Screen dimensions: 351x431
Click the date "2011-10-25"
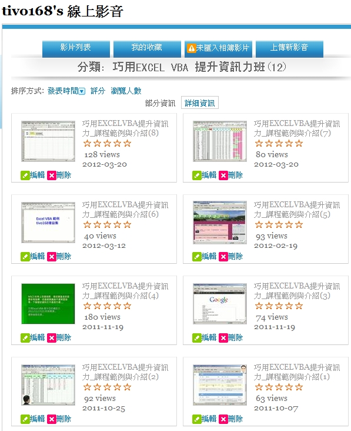coord(103,409)
